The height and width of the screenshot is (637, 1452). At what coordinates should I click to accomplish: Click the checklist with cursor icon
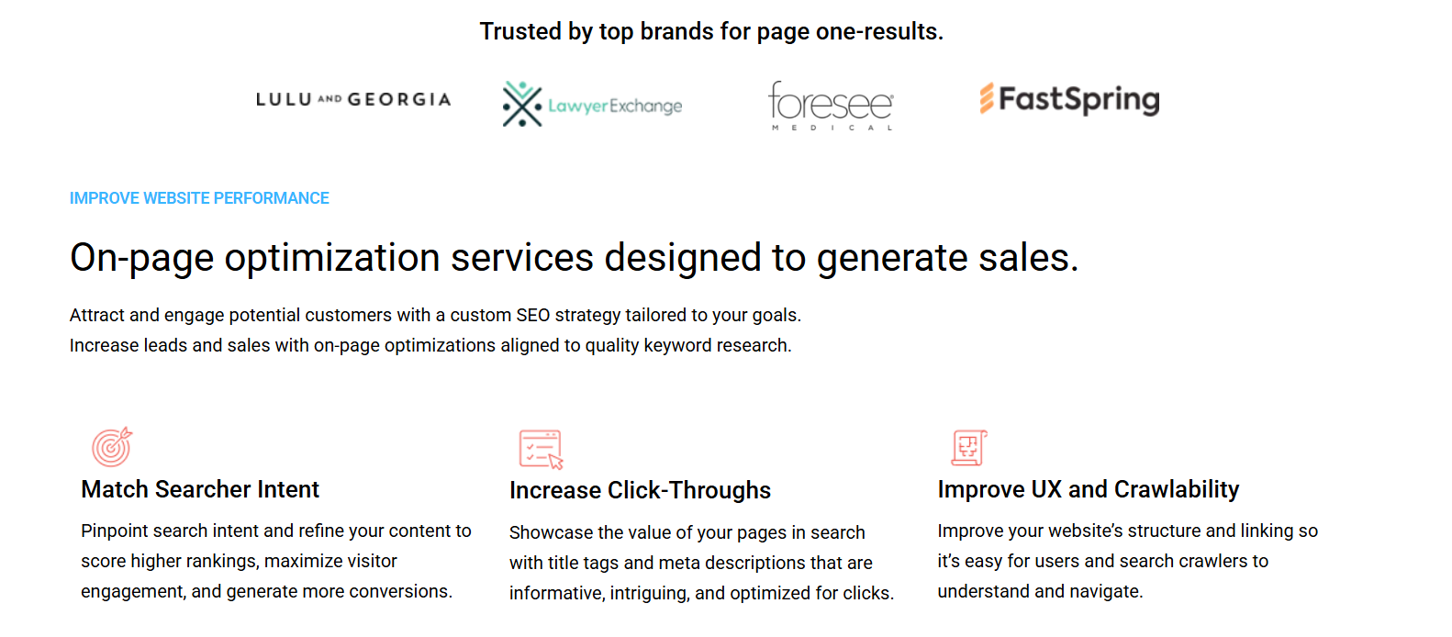click(x=541, y=449)
